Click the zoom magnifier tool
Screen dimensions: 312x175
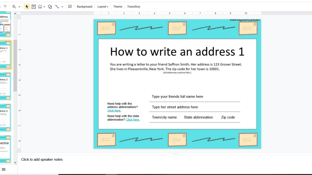click(14, 7)
